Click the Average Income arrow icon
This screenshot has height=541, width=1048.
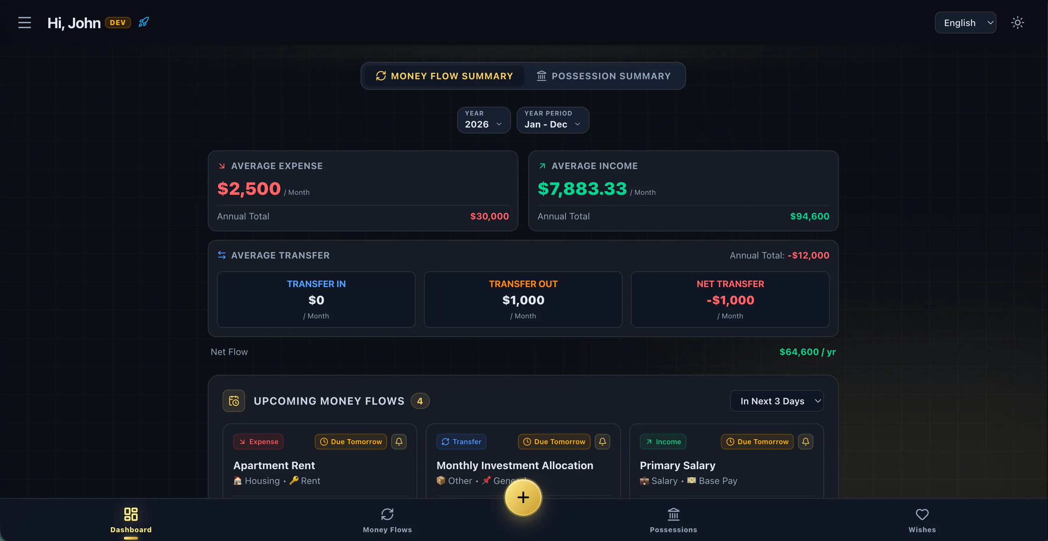(542, 166)
